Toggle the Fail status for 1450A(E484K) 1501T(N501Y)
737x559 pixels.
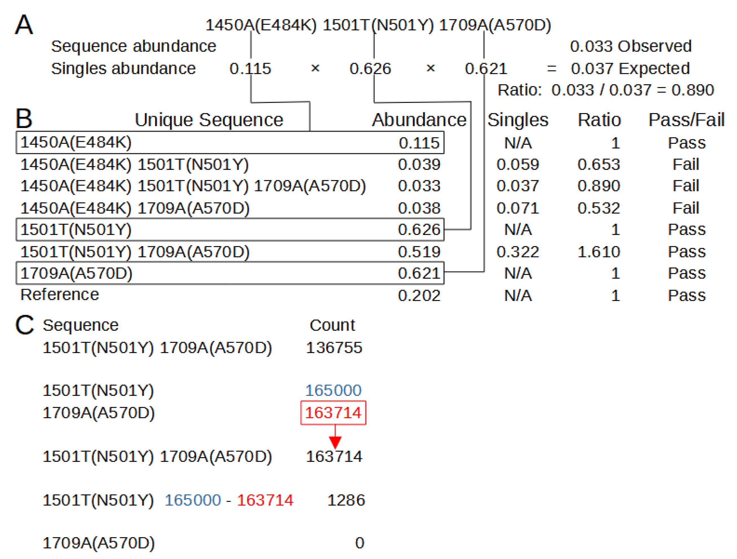tap(686, 164)
